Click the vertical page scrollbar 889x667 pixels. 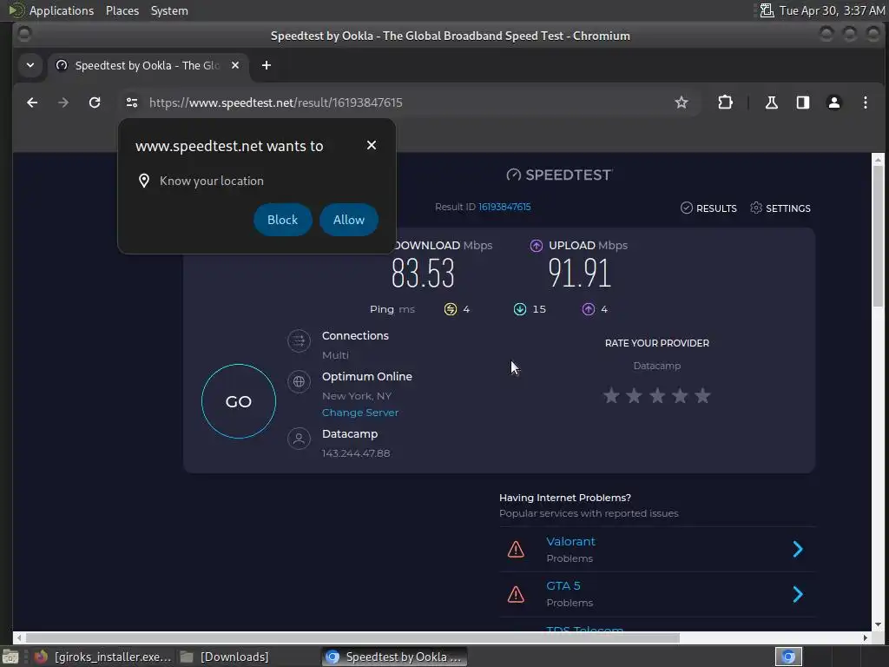tap(879, 236)
